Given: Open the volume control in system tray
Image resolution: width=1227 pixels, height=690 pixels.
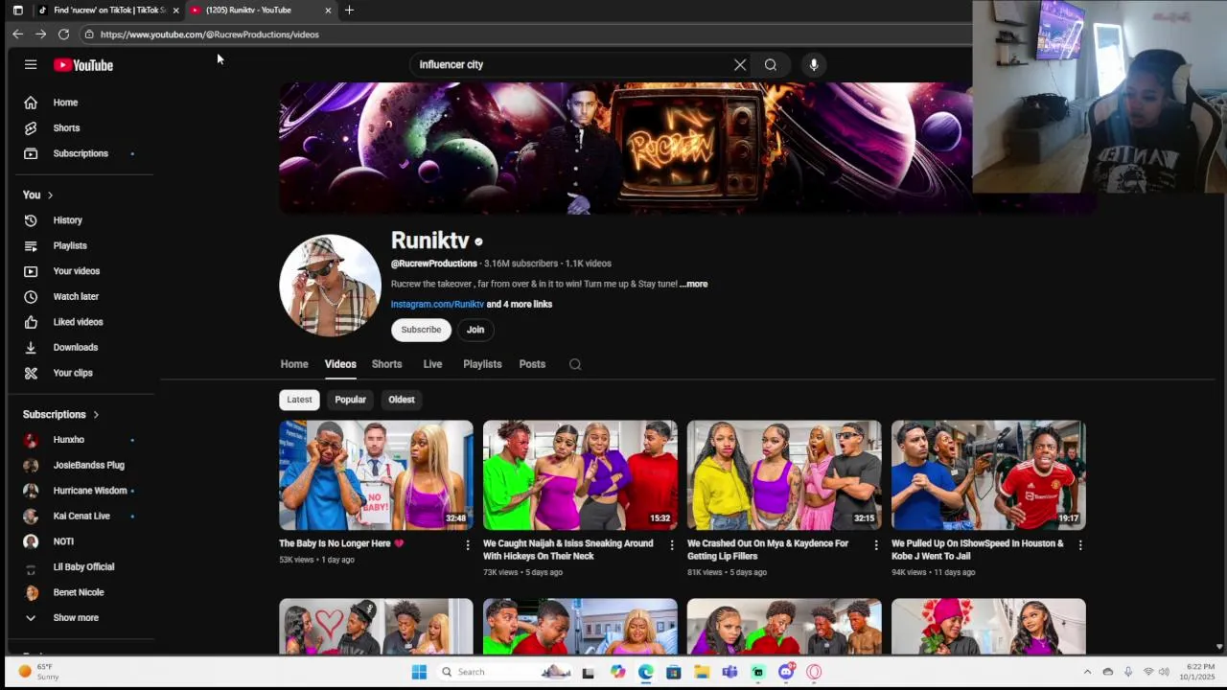Looking at the screenshot, I should 1164,672.
